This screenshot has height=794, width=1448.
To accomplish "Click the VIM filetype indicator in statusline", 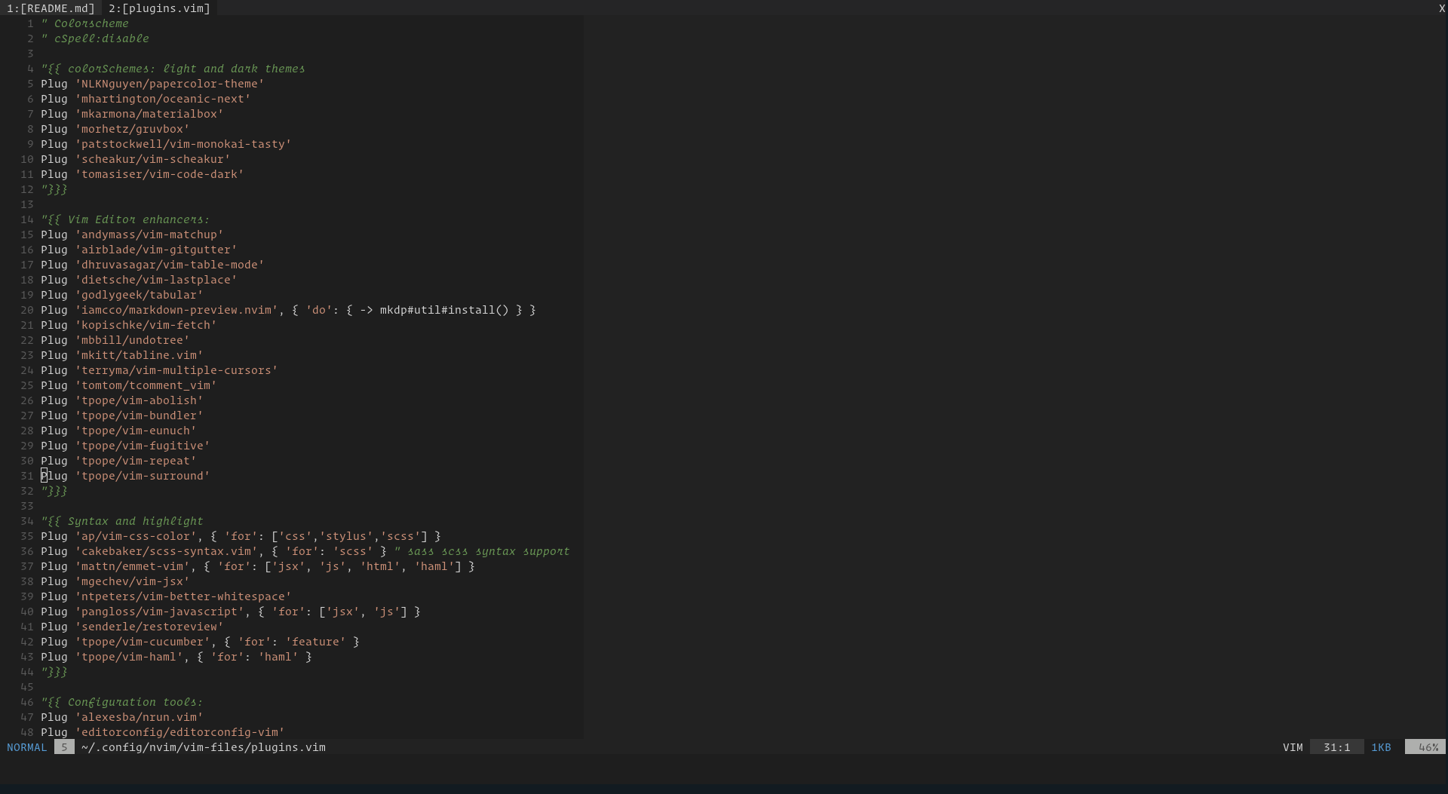I will coord(1293,747).
